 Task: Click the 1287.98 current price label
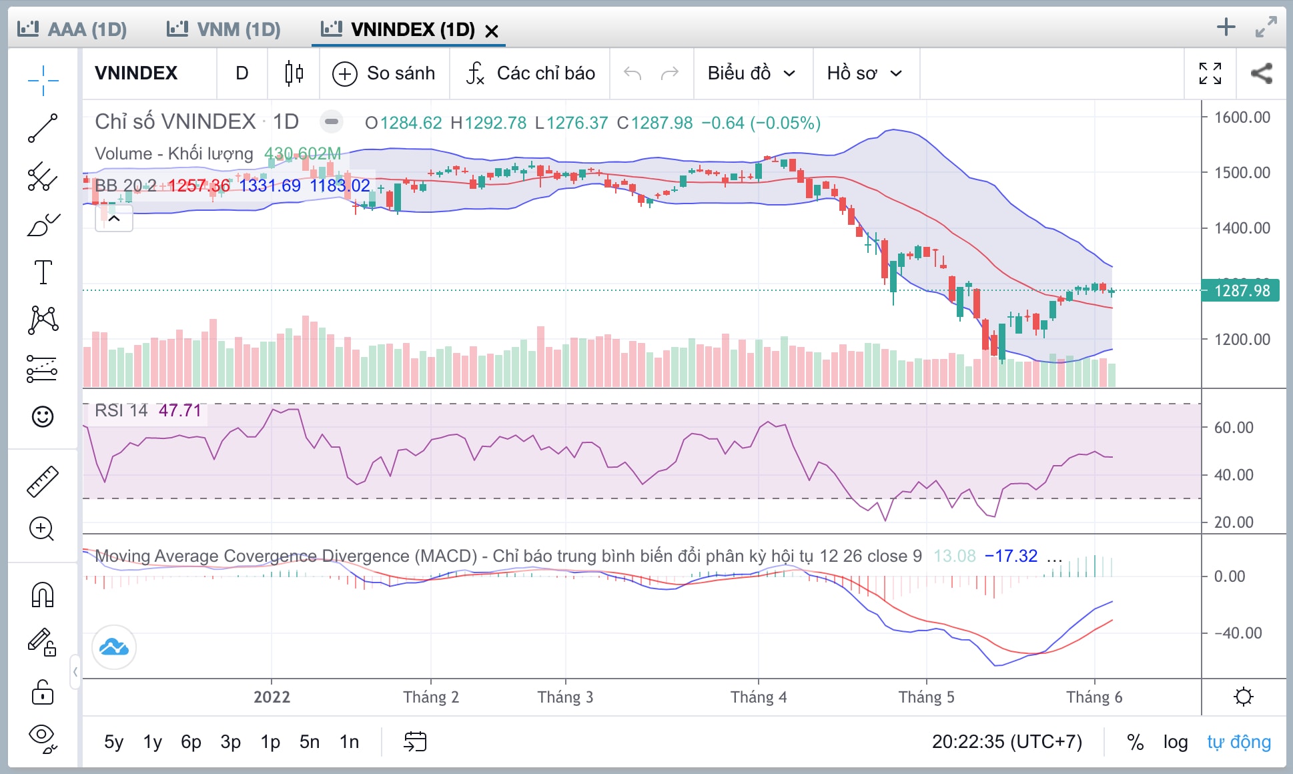pyautogui.click(x=1241, y=290)
